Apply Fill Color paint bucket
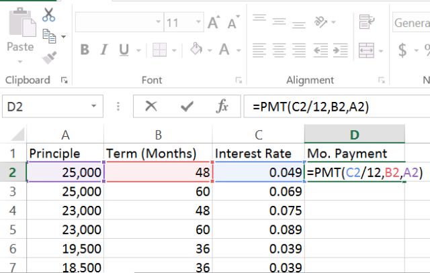The width and height of the screenshot is (430, 273). [x=196, y=49]
